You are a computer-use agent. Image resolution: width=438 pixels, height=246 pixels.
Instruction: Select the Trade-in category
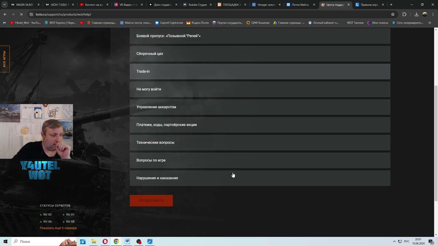(260, 71)
